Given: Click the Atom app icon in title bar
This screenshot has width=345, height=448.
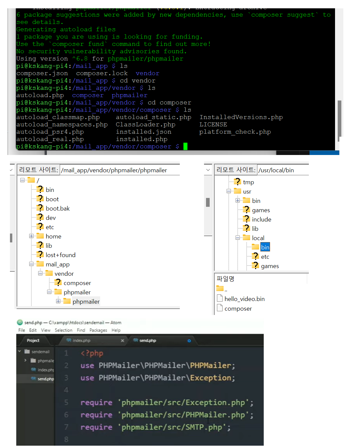Looking at the screenshot, I should pos(20,322).
